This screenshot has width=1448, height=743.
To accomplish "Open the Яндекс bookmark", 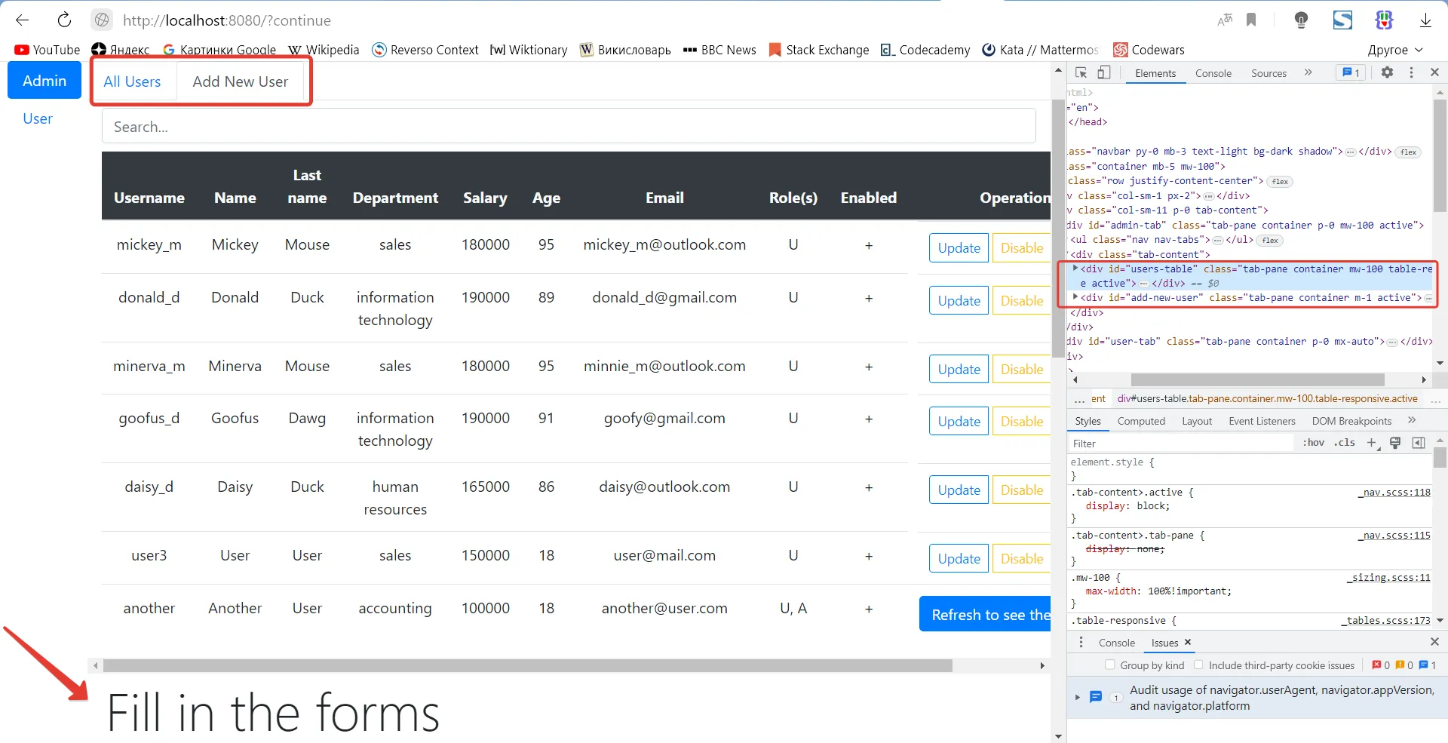I will click(x=121, y=50).
